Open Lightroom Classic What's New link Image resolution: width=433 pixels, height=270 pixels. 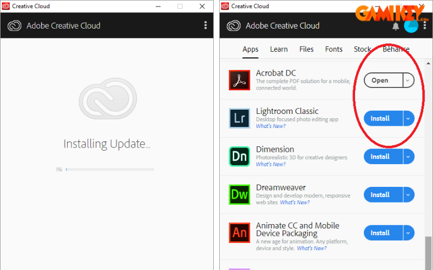(x=271, y=126)
